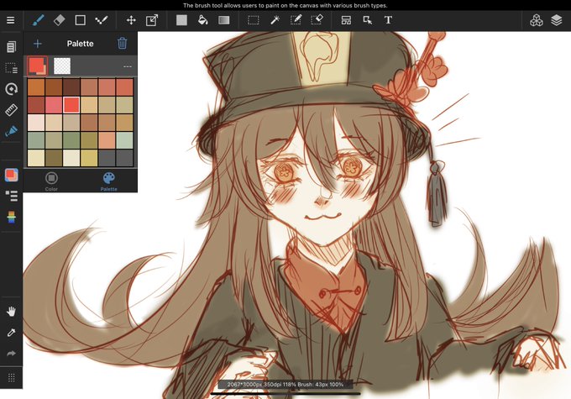Select the Operation cursor tool
The width and height of the screenshot is (571, 399).
pyautogui.click(x=368, y=20)
